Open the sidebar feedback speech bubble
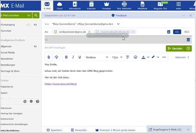Image resolution: width=196 pixels, height=133 pixels. (x=31, y=101)
